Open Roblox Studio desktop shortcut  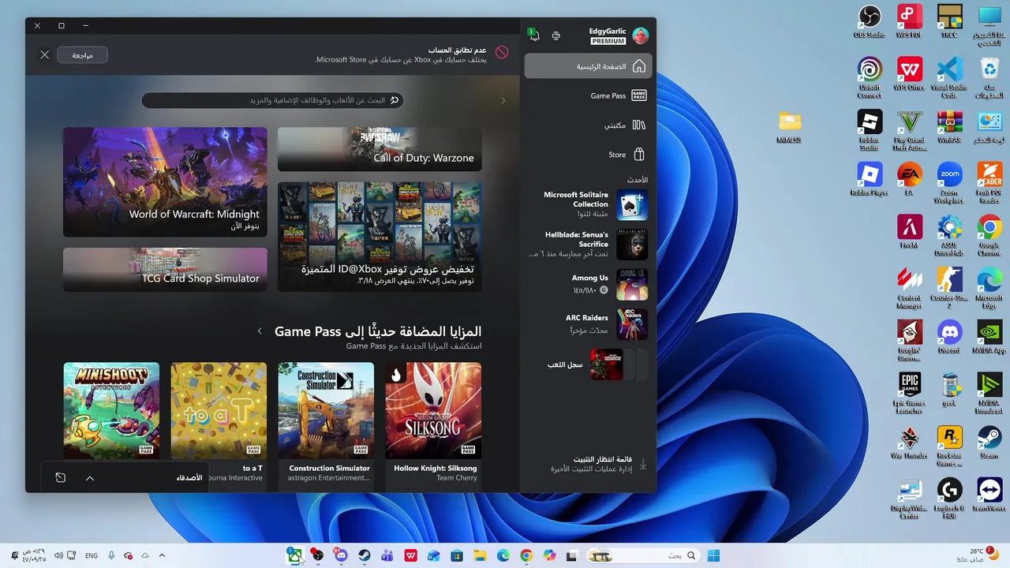(870, 129)
